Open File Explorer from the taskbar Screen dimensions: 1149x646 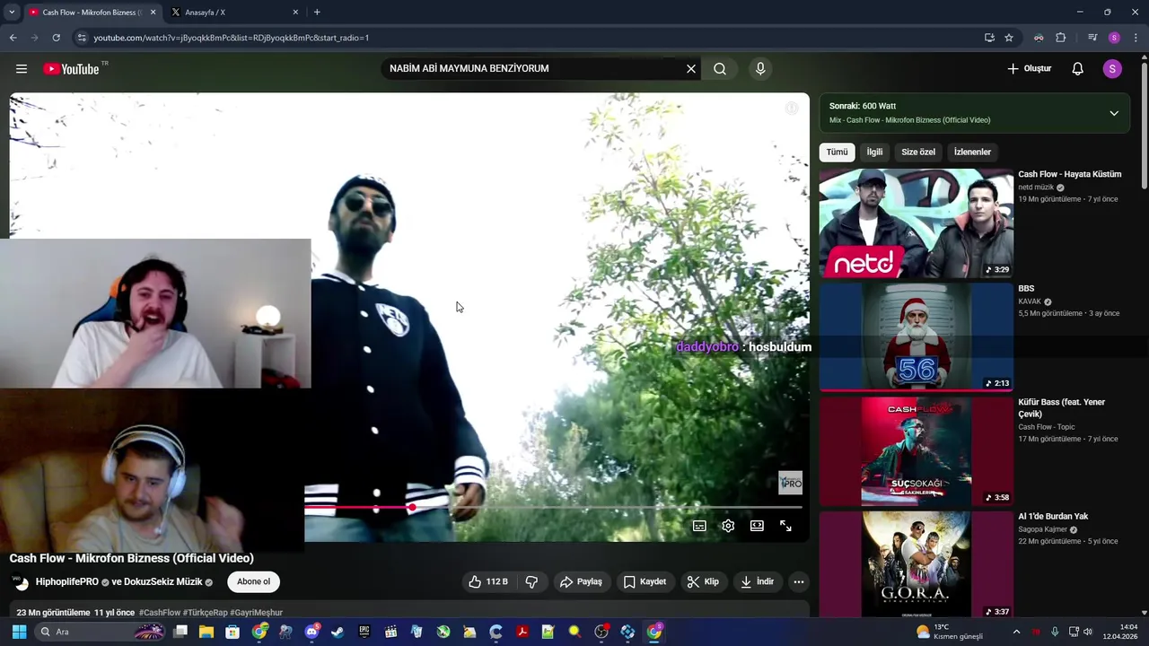[x=206, y=633]
